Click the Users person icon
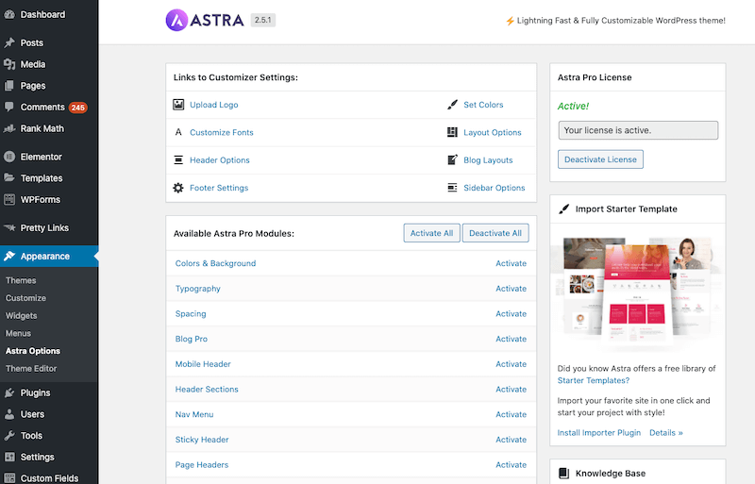 tap(9, 414)
